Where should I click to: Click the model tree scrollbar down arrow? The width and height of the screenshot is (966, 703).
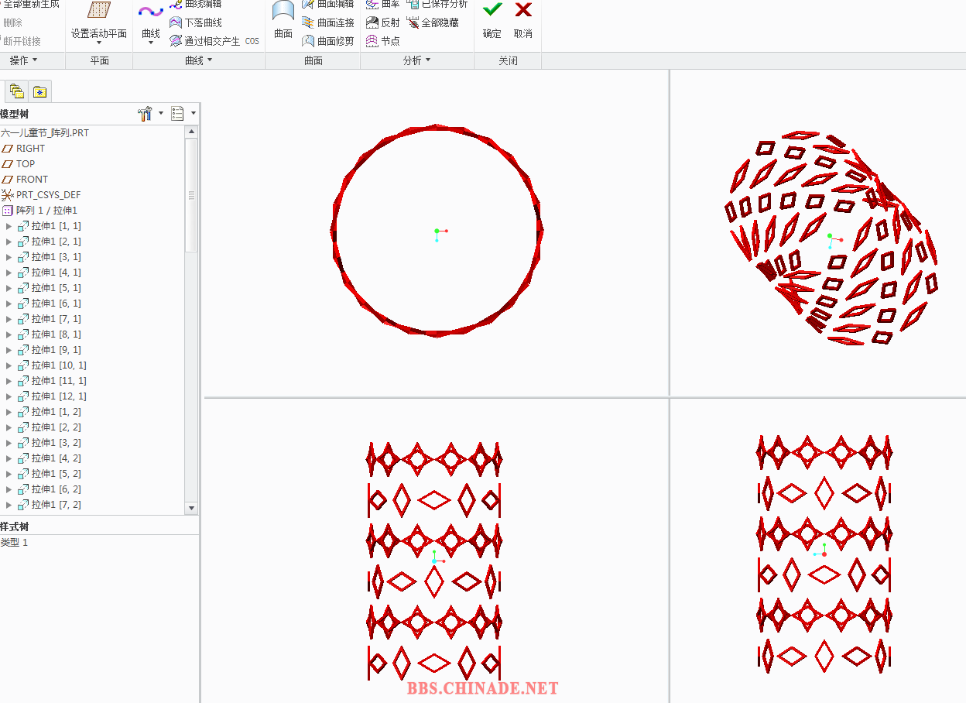[x=192, y=508]
